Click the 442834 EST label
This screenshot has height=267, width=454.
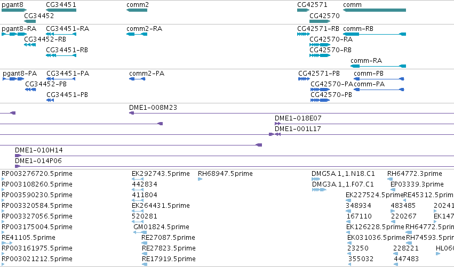[145, 184]
